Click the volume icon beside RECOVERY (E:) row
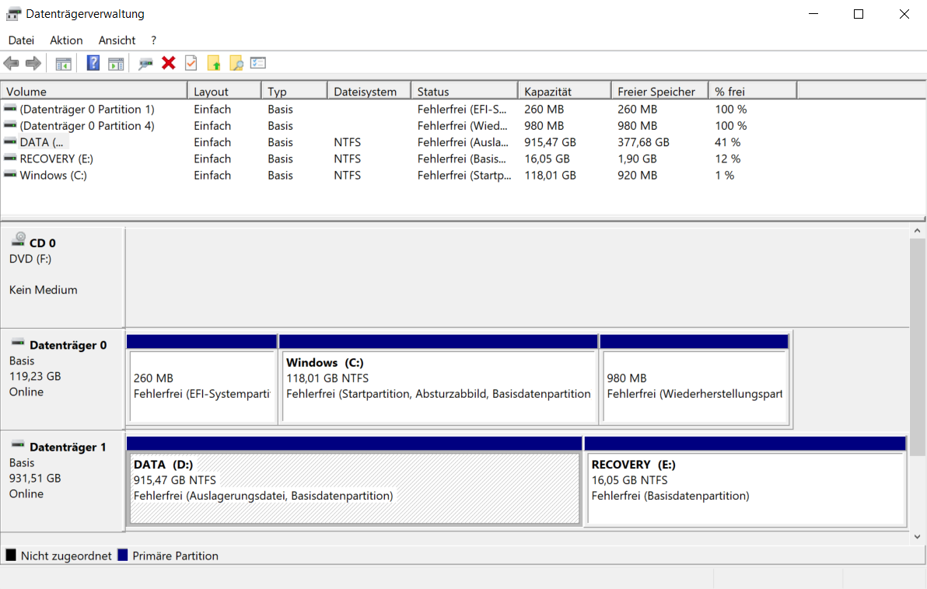This screenshot has width=927, height=589. coord(10,159)
